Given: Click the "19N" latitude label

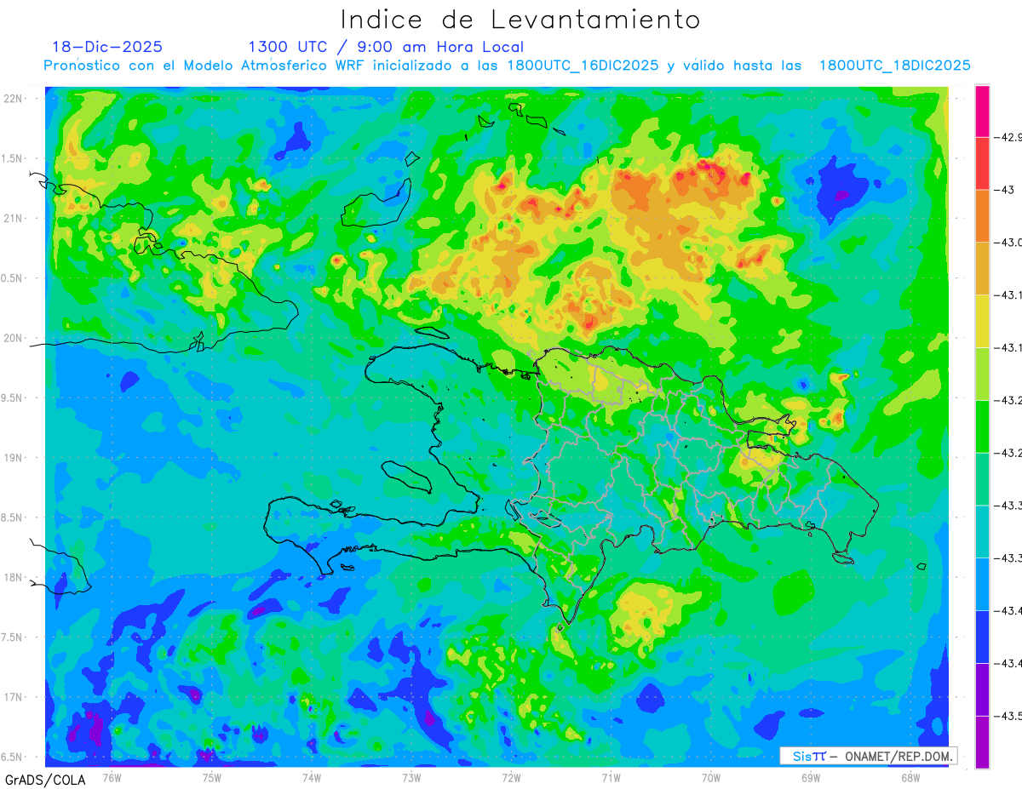Looking at the screenshot, I should coord(14,458).
